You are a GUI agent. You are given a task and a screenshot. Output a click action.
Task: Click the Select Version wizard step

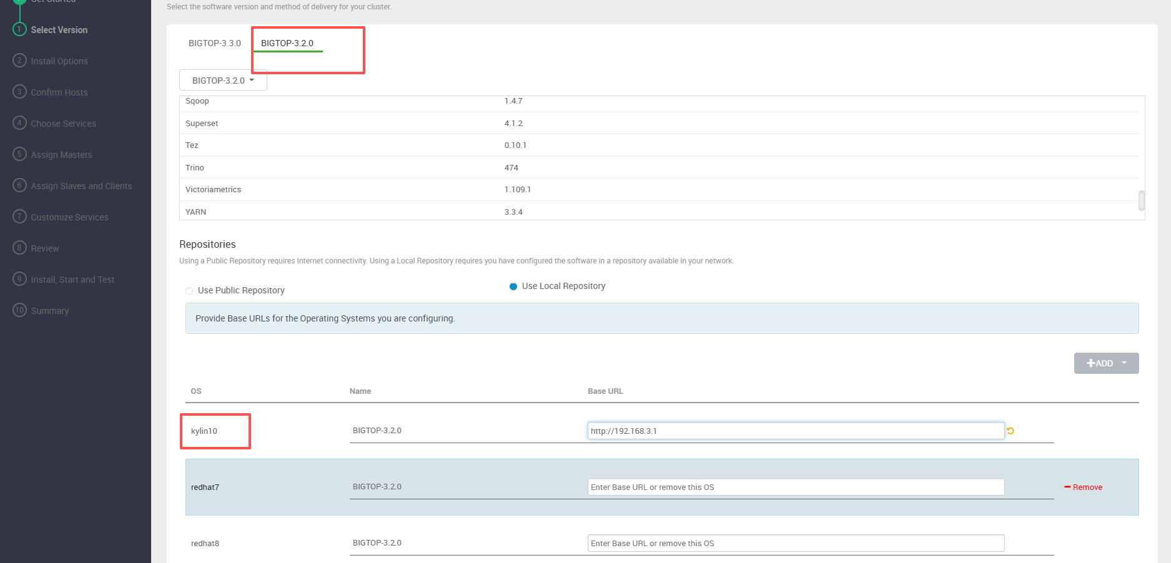[x=59, y=30]
